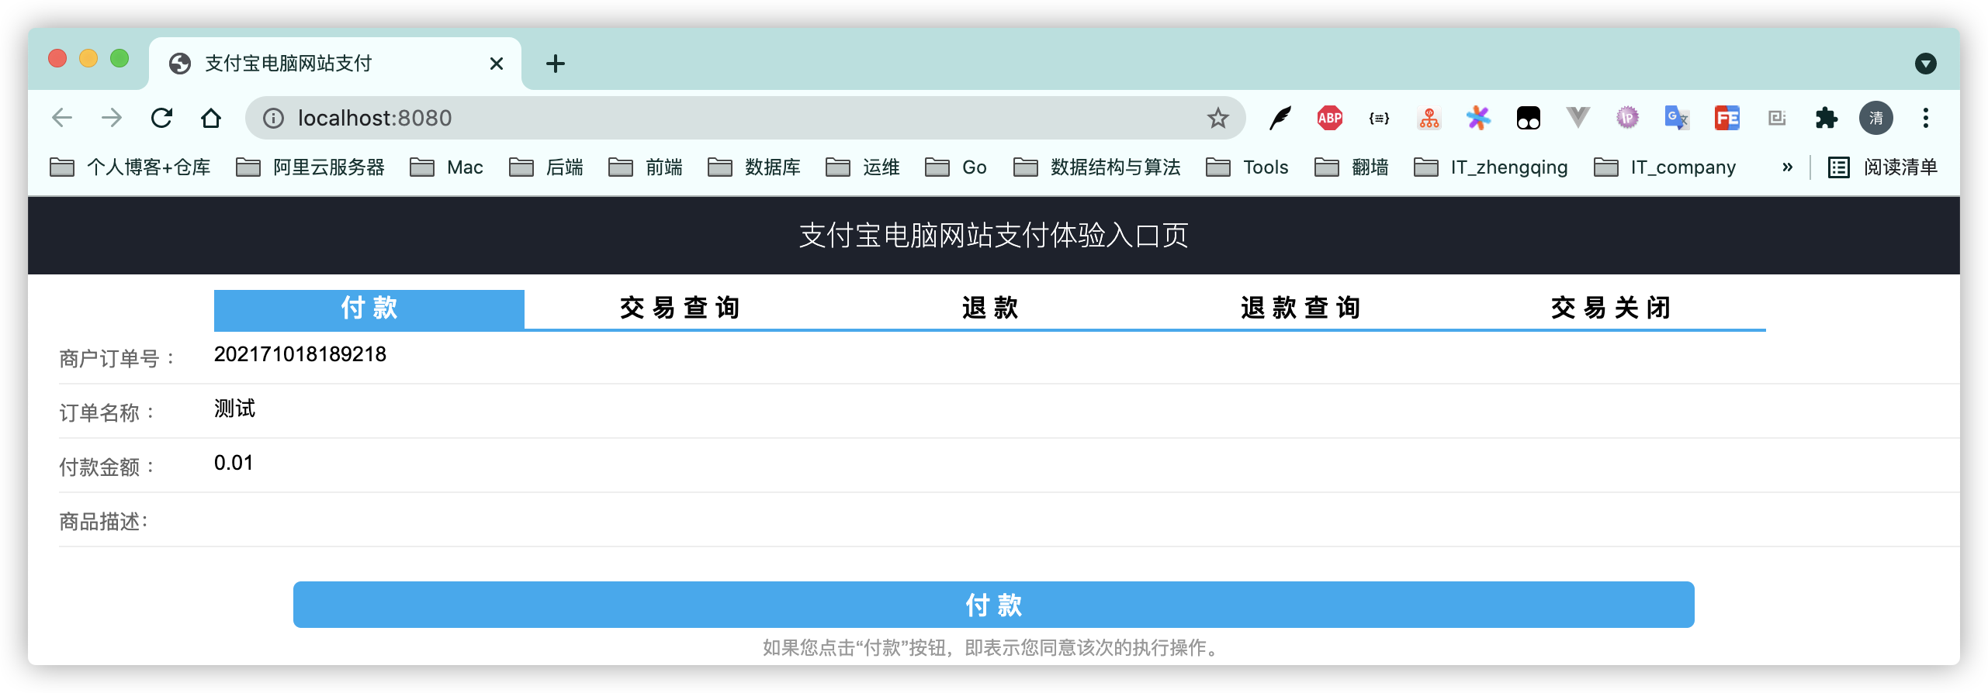Open the tab search dropdown arrow

[x=1926, y=64]
